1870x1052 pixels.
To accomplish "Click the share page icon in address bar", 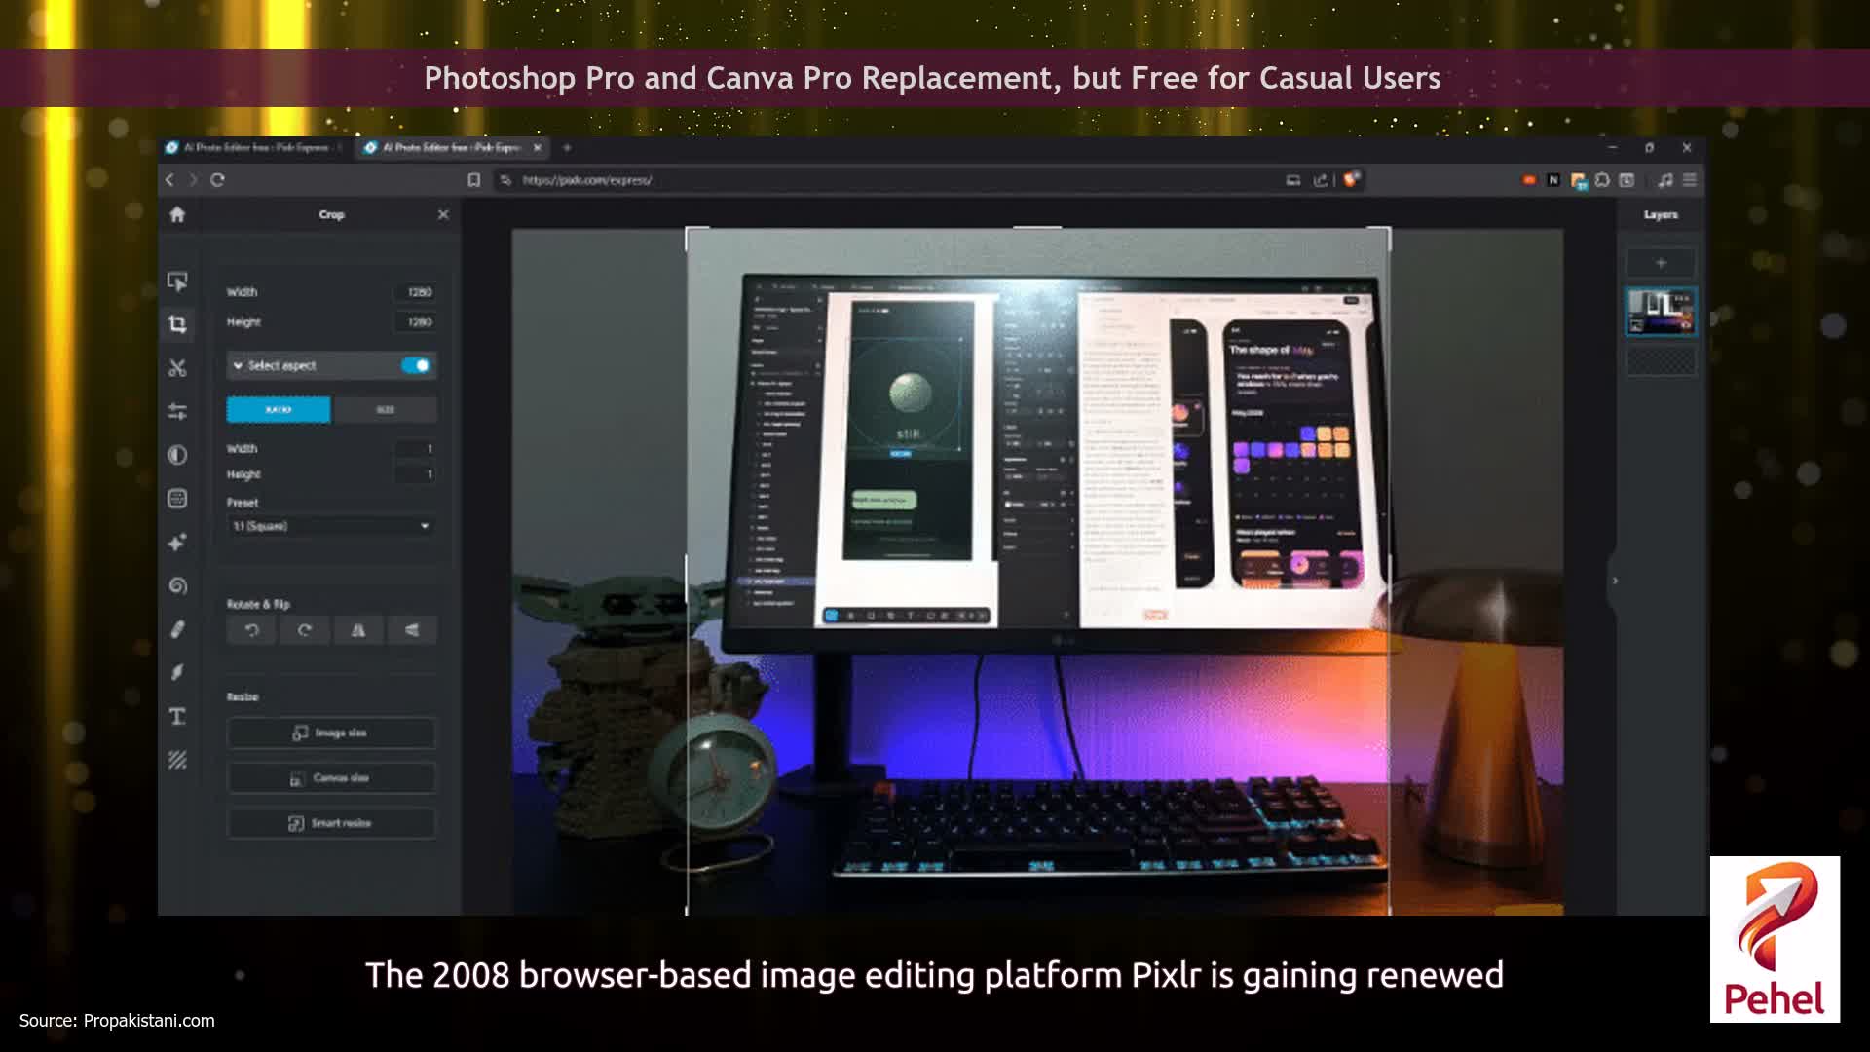I will [x=1321, y=180].
